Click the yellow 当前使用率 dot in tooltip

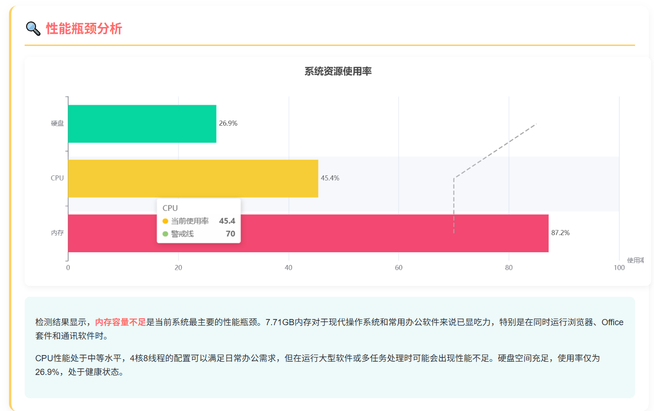pyautogui.click(x=165, y=221)
